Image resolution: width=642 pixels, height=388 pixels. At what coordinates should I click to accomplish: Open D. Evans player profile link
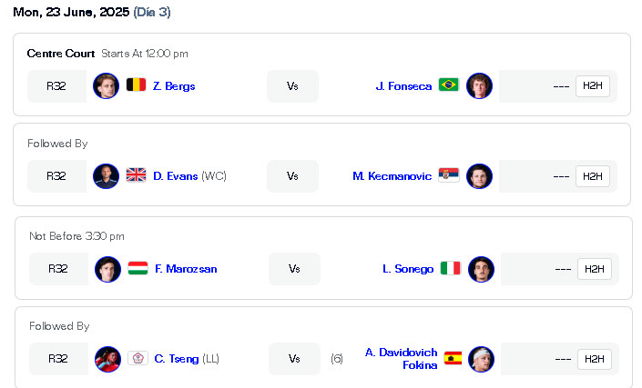pyautogui.click(x=175, y=176)
